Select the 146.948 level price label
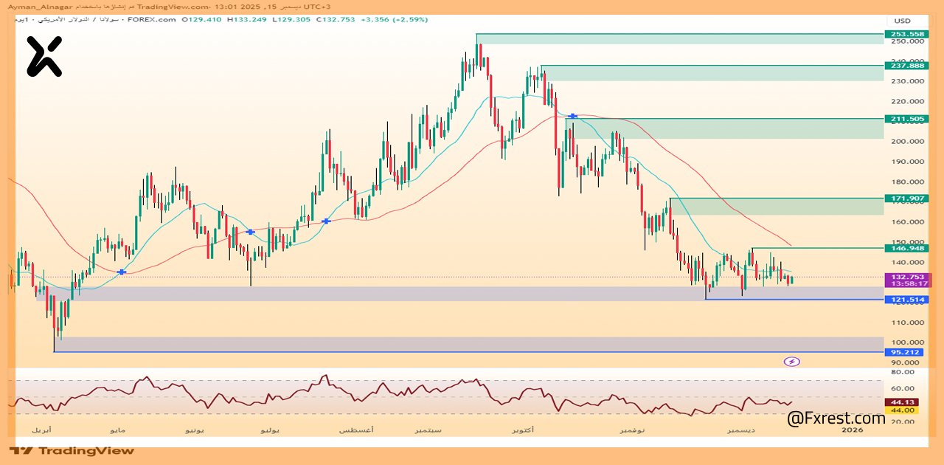The height and width of the screenshot is (465, 944). click(907, 249)
